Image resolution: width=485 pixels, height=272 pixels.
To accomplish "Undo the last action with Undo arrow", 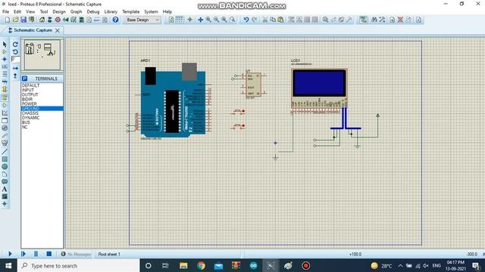I will click(246, 20).
